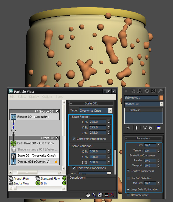Expand the Modifier List dropdown
The height and width of the screenshot is (202, 173).
coord(161,104)
